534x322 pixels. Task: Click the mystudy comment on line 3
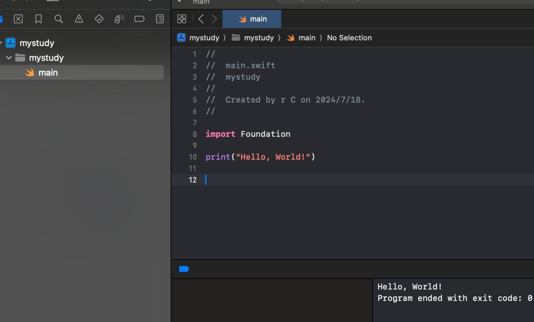coord(233,77)
